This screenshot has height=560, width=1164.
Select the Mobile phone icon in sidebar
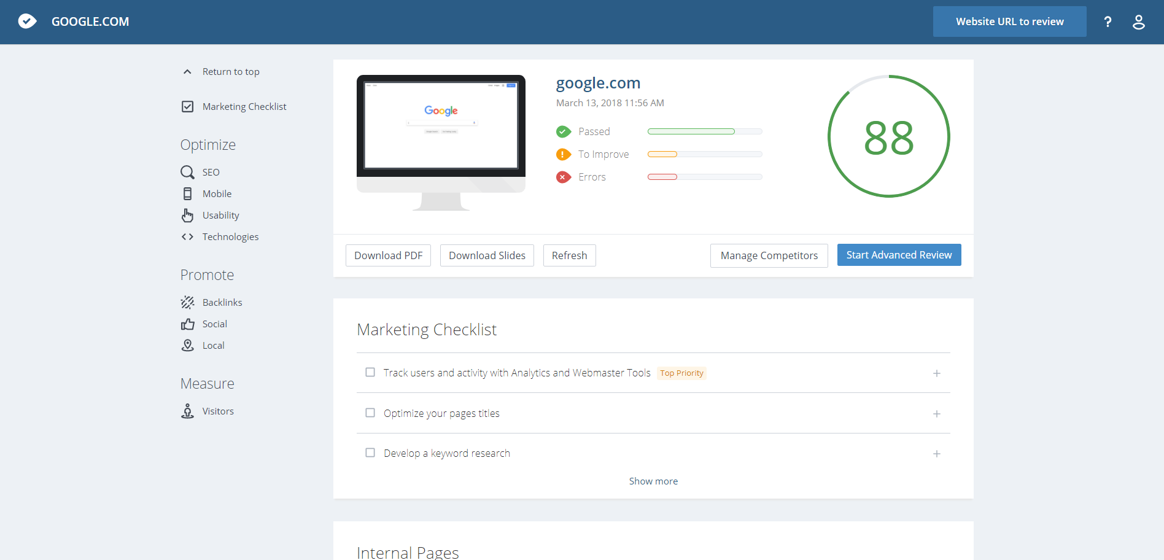(187, 193)
